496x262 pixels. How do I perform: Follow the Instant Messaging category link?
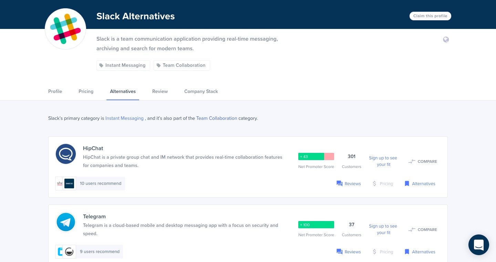click(x=124, y=118)
